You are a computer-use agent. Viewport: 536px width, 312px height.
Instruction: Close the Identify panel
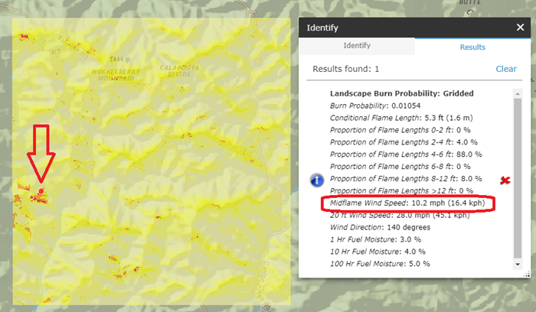pos(521,28)
